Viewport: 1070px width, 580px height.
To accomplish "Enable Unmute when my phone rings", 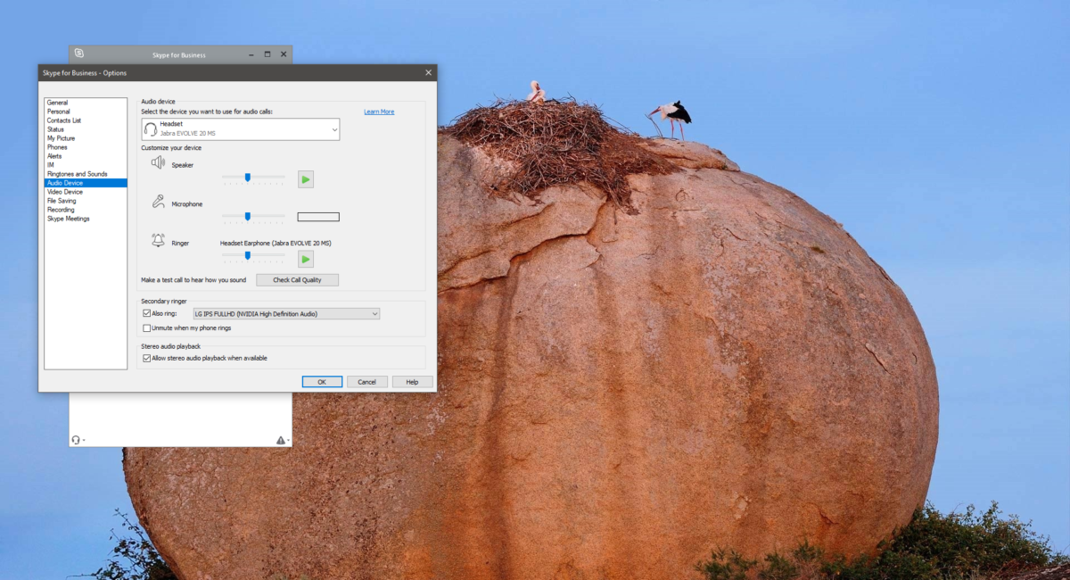I will click(x=145, y=328).
